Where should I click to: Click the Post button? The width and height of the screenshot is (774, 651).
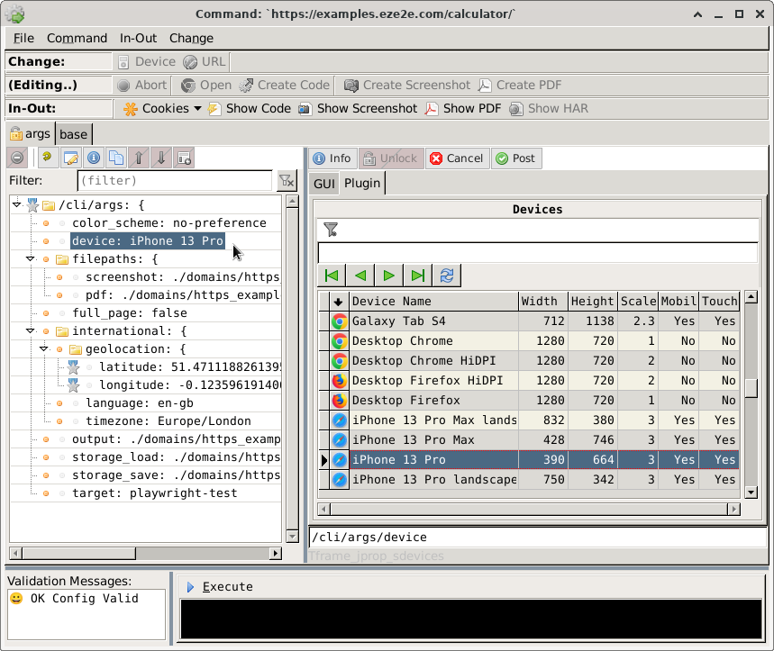516,158
